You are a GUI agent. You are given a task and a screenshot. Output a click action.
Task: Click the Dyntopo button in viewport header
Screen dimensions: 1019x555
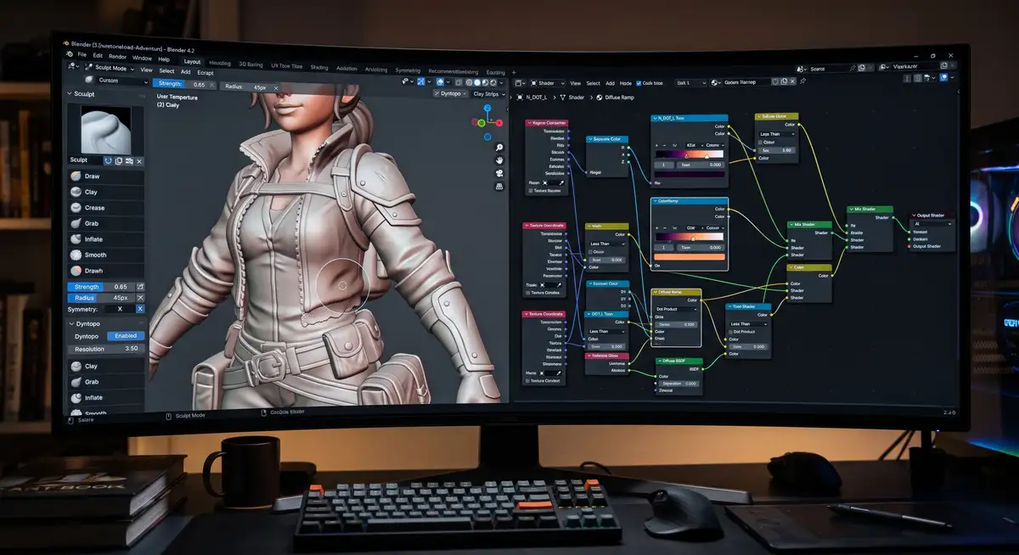[x=450, y=94]
